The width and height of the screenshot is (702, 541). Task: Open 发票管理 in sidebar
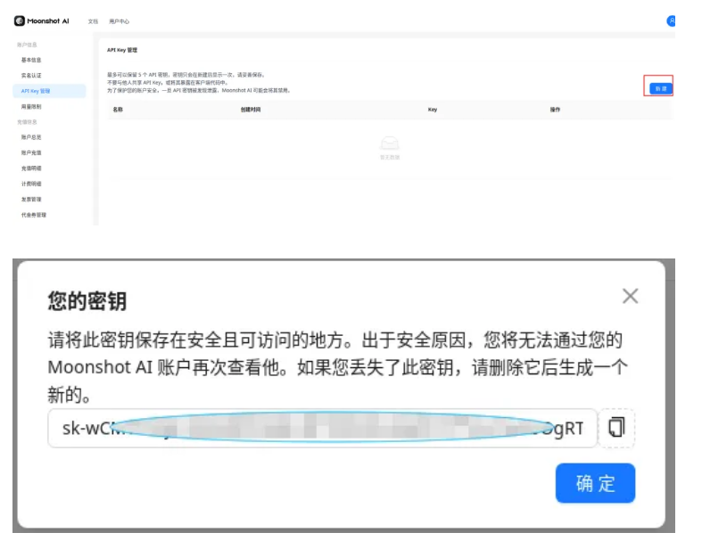pos(31,200)
